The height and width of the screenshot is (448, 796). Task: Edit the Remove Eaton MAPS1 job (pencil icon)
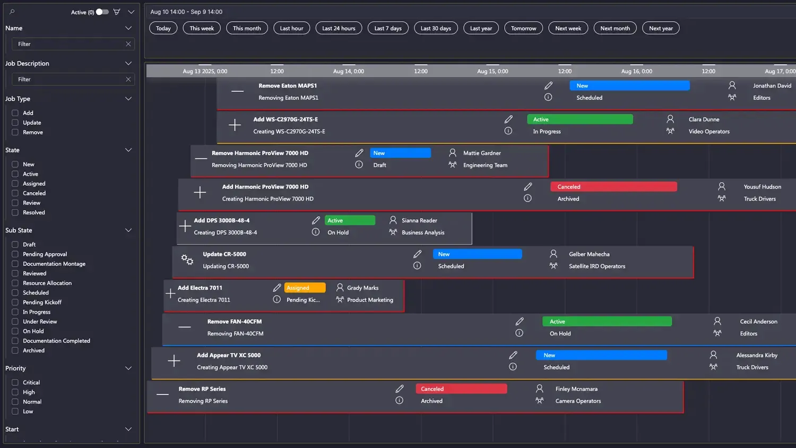click(x=549, y=85)
